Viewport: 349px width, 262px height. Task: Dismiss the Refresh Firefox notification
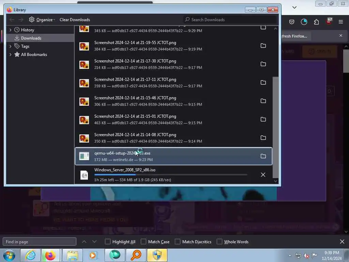(341, 35)
